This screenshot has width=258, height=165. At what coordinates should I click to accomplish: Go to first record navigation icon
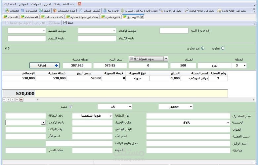(x=4, y=100)
